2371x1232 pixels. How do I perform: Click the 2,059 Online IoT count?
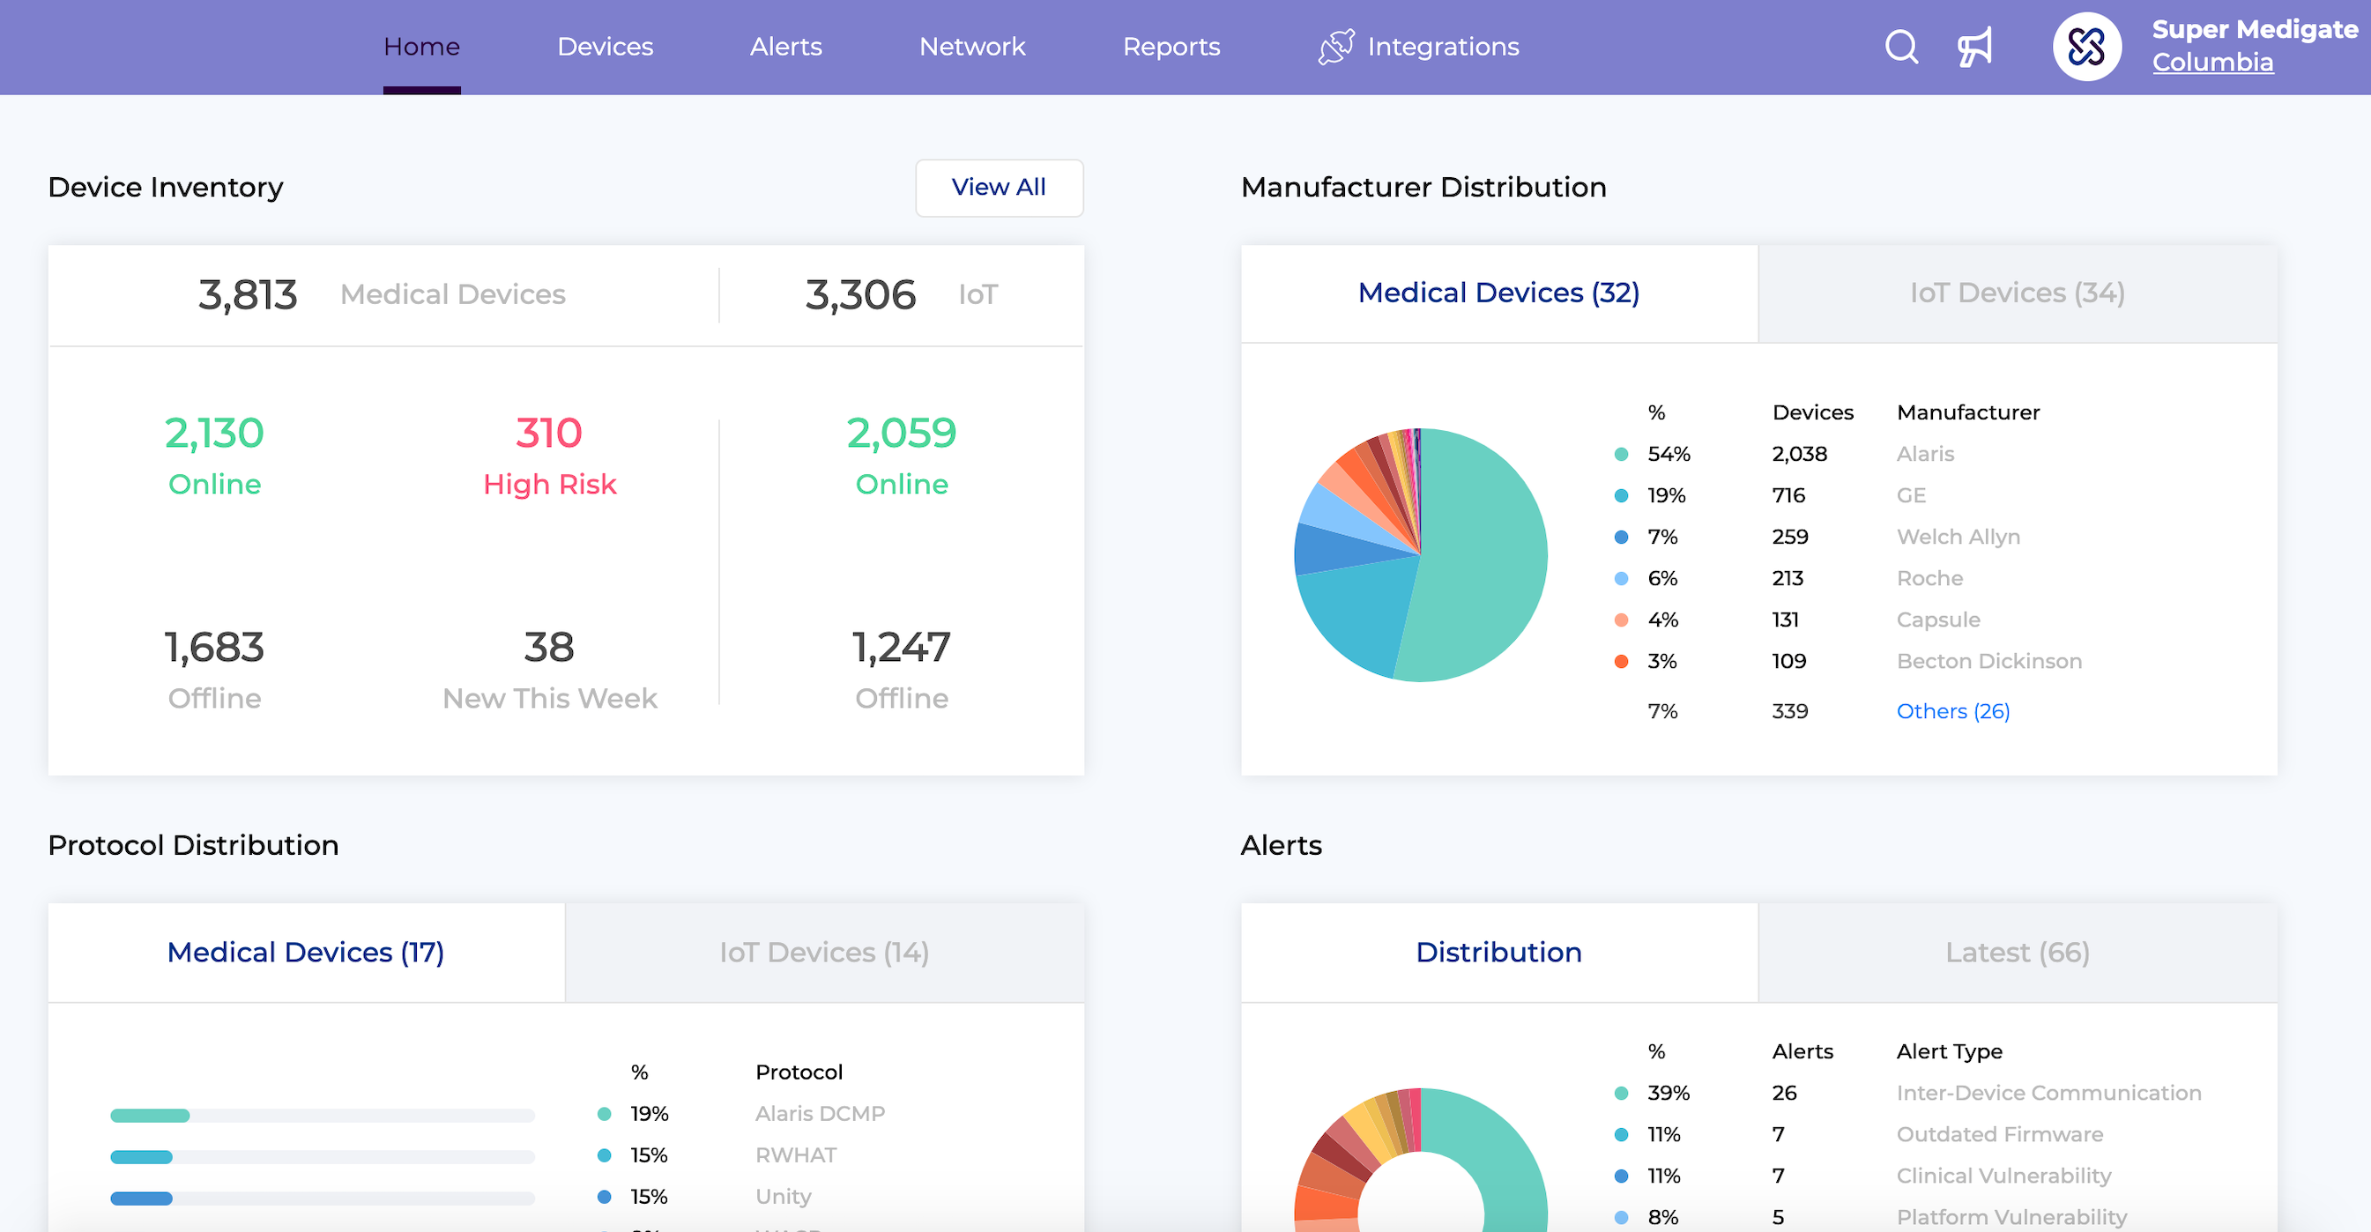click(901, 433)
